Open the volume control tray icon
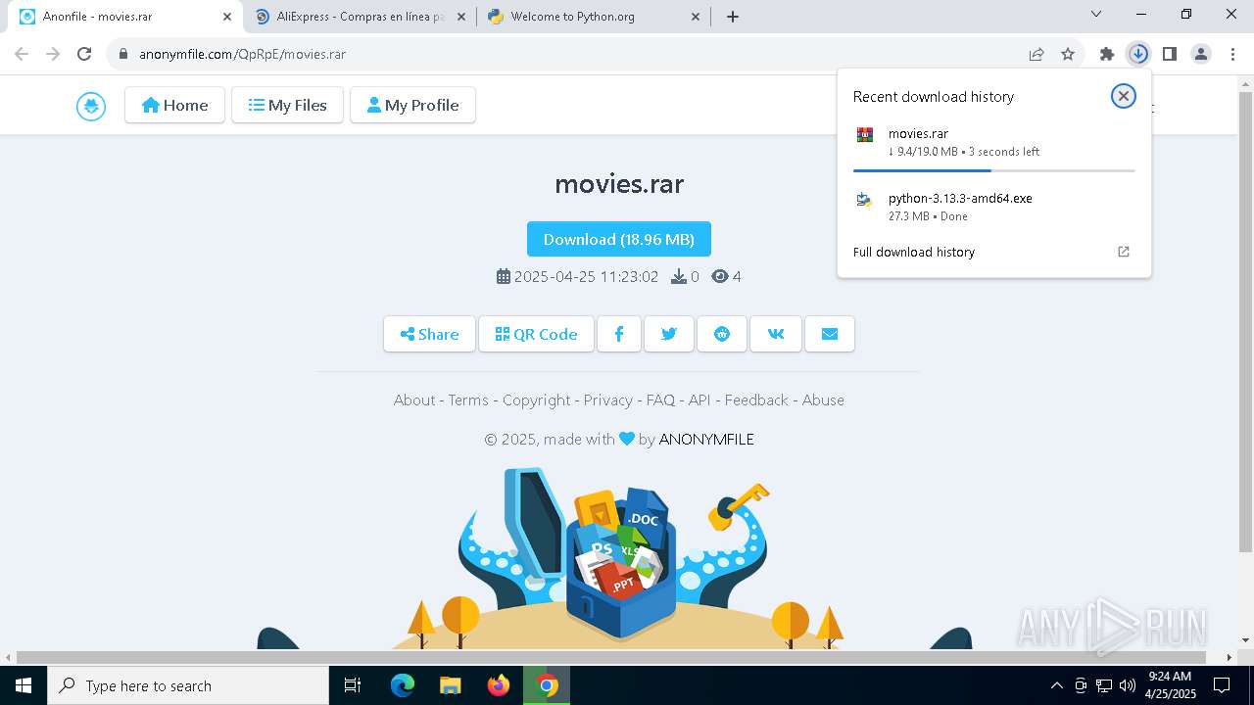Screen dimensions: 1254x705 pos(1128,685)
